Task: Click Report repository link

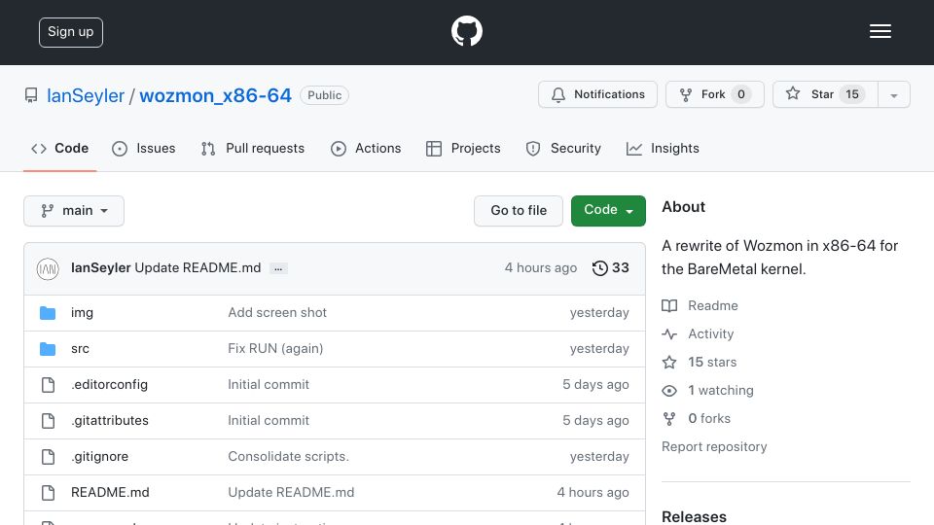Action: [x=714, y=446]
